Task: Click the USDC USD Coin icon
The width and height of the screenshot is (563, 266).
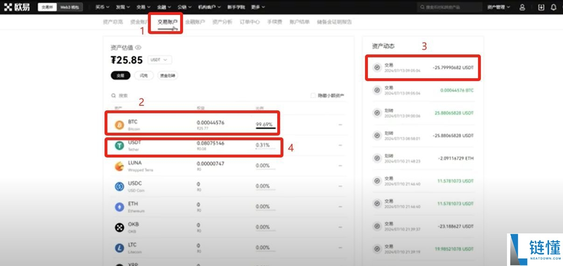Action: point(120,186)
